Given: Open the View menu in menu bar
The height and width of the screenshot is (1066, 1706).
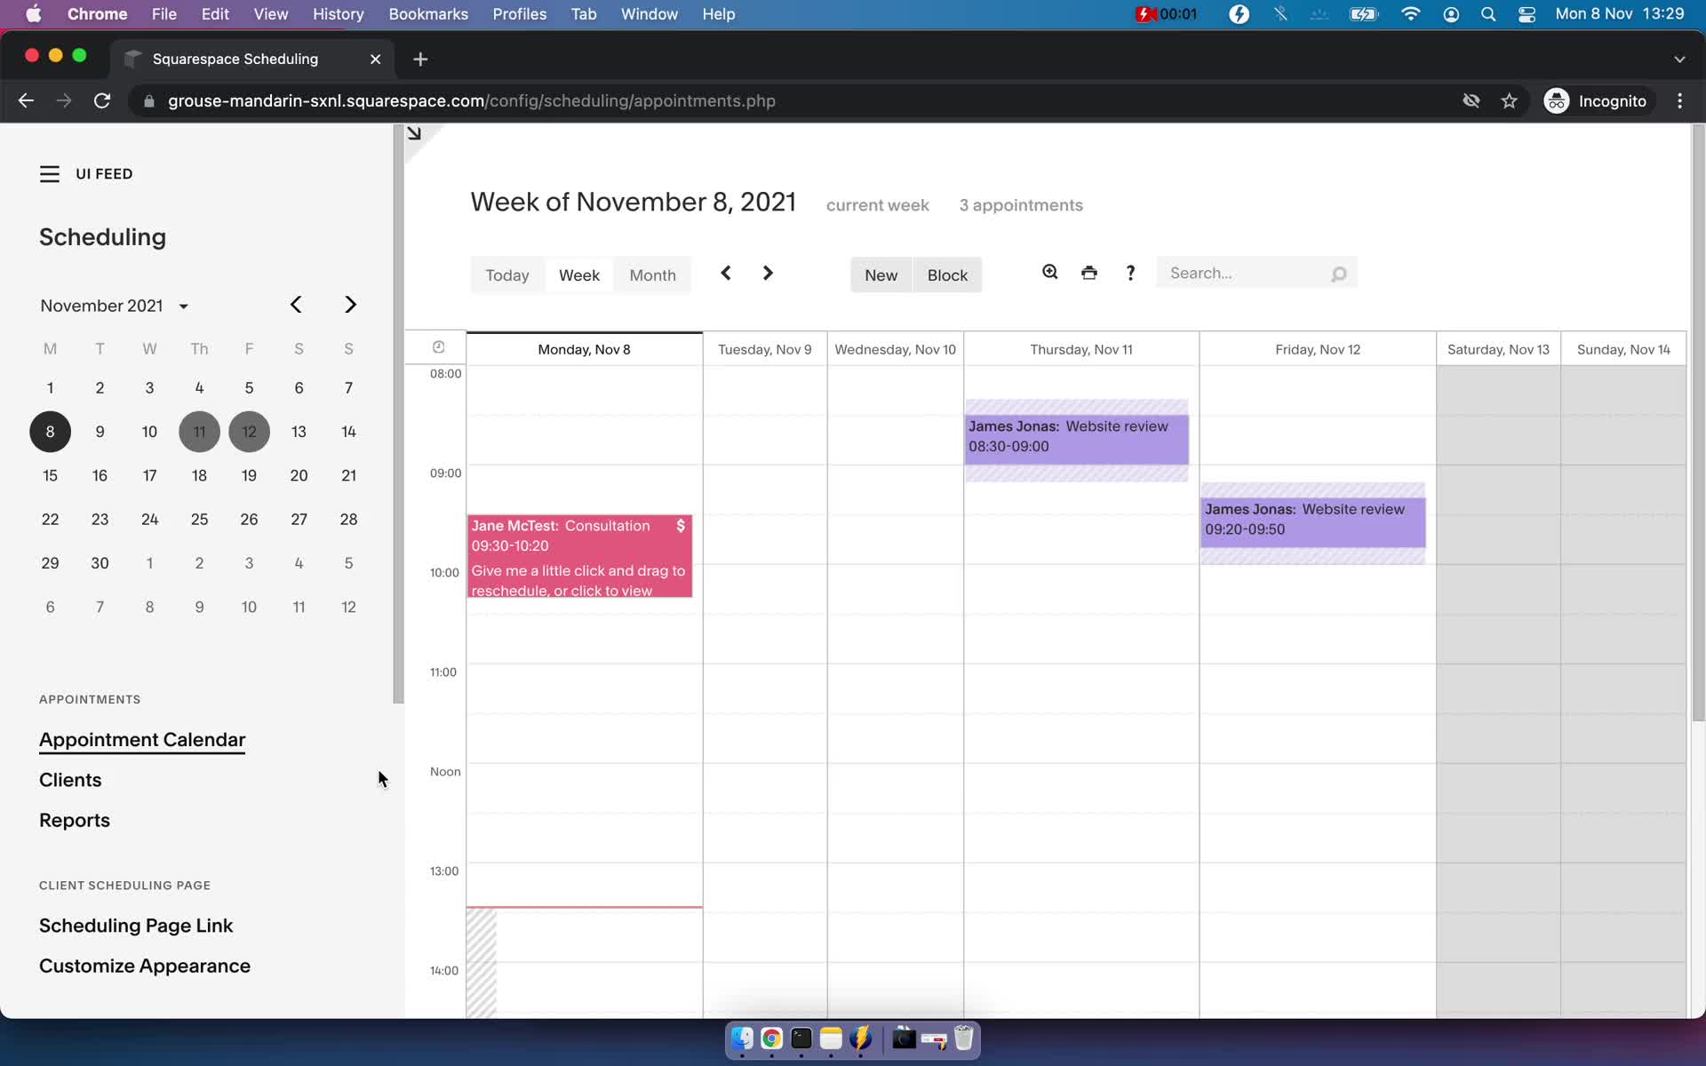Looking at the screenshot, I should (270, 14).
